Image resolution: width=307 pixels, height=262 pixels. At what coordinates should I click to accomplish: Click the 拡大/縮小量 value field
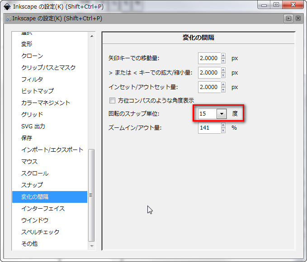(x=209, y=73)
